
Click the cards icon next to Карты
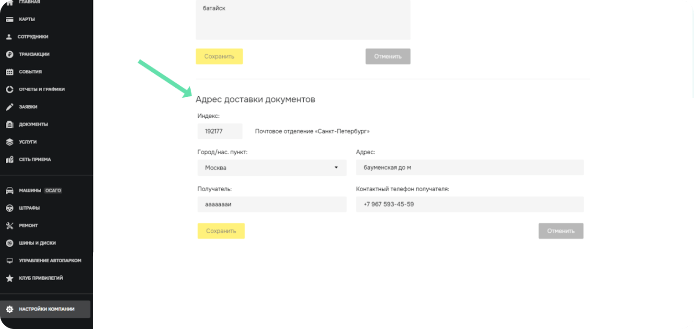coord(9,19)
